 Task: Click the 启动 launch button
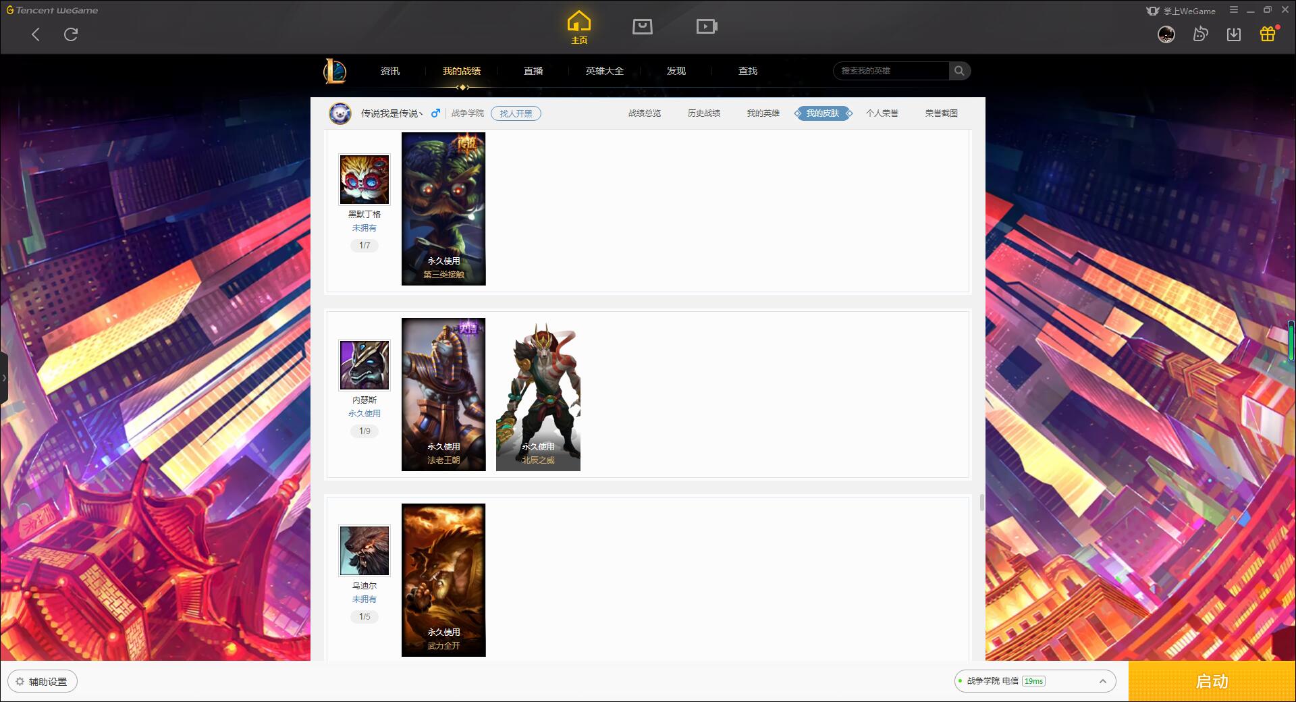point(1212,681)
